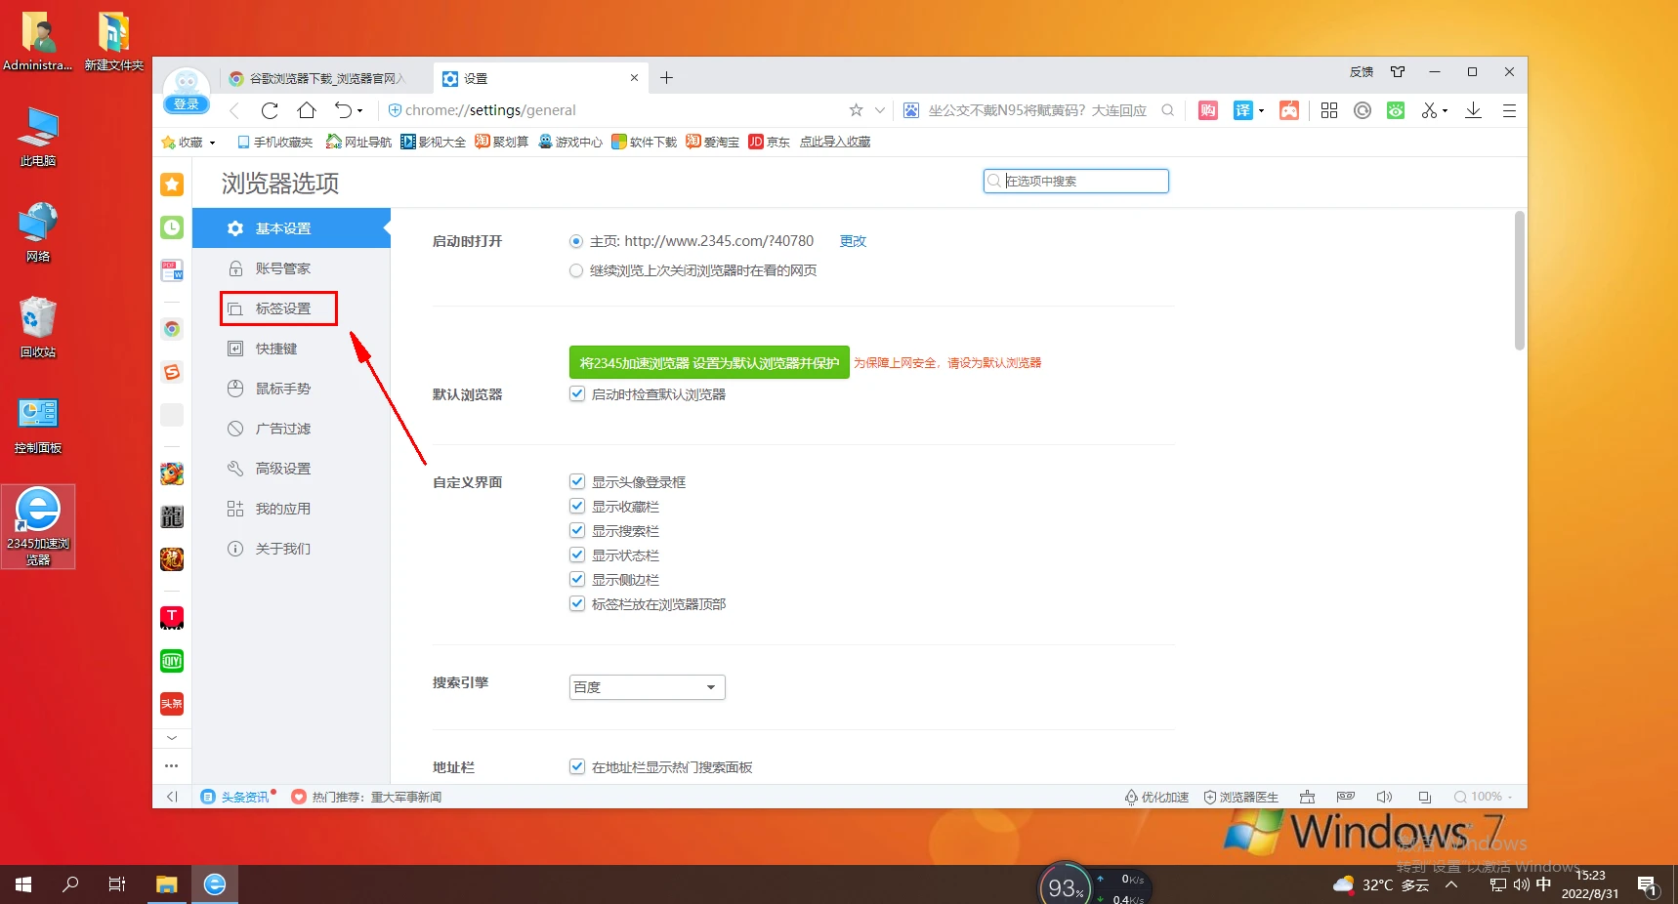Toggle 显示头像登录框 checkbox
Image resolution: width=1678 pixels, height=904 pixels.
pyautogui.click(x=577, y=481)
